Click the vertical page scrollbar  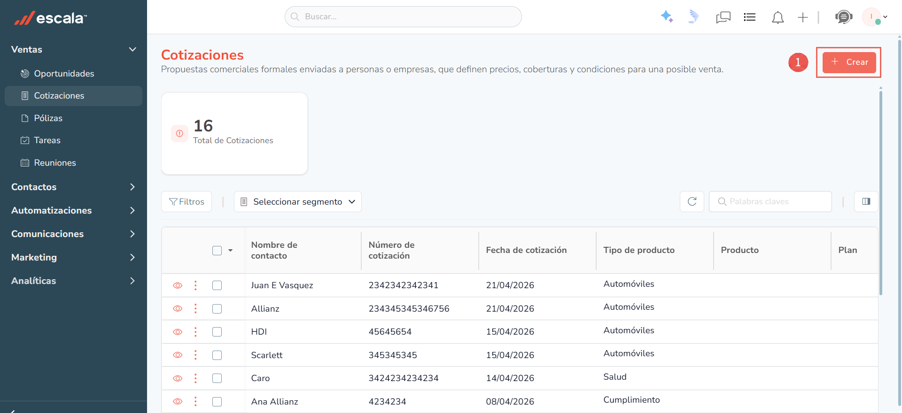881,192
